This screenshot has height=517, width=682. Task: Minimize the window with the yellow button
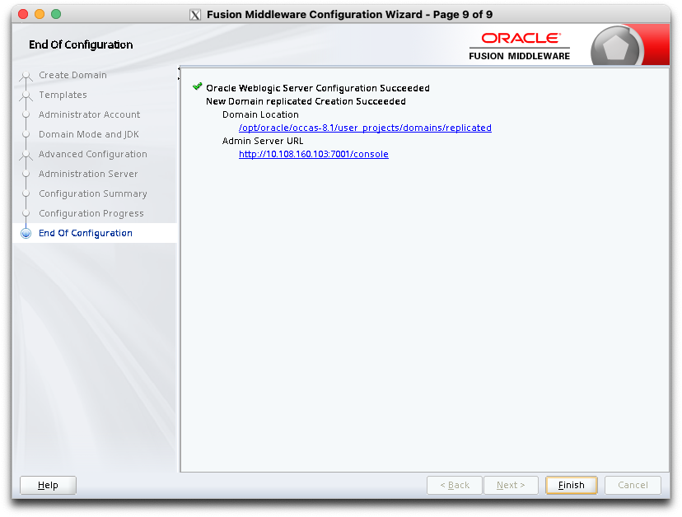(x=40, y=14)
